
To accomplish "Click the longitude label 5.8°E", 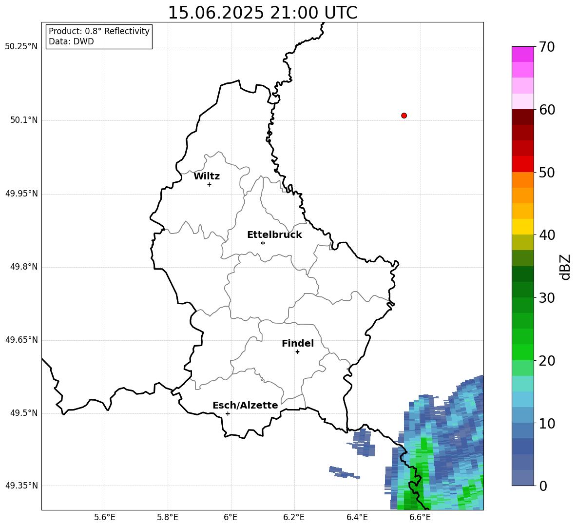I will (168, 517).
